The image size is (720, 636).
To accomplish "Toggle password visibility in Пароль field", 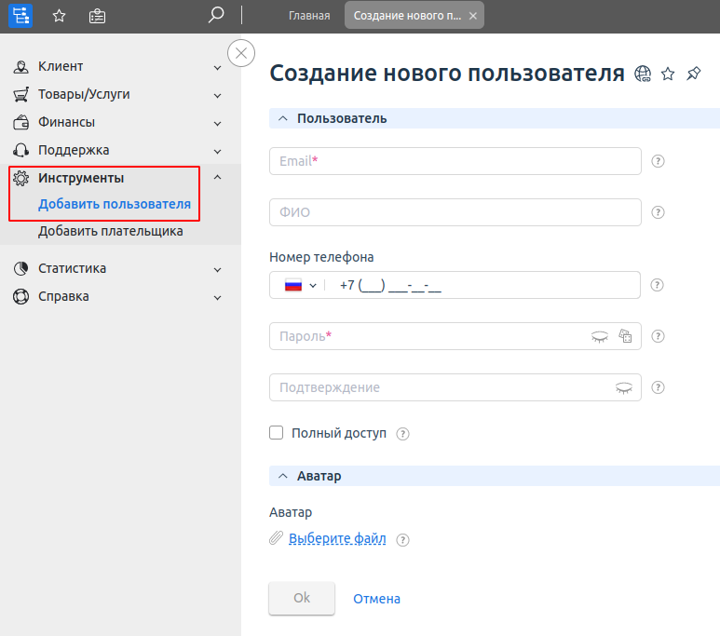I will point(600,336).
